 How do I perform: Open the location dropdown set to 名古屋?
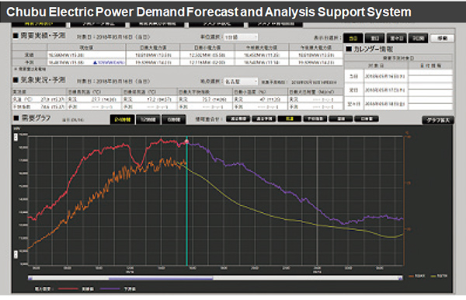[x=241, y=82]
